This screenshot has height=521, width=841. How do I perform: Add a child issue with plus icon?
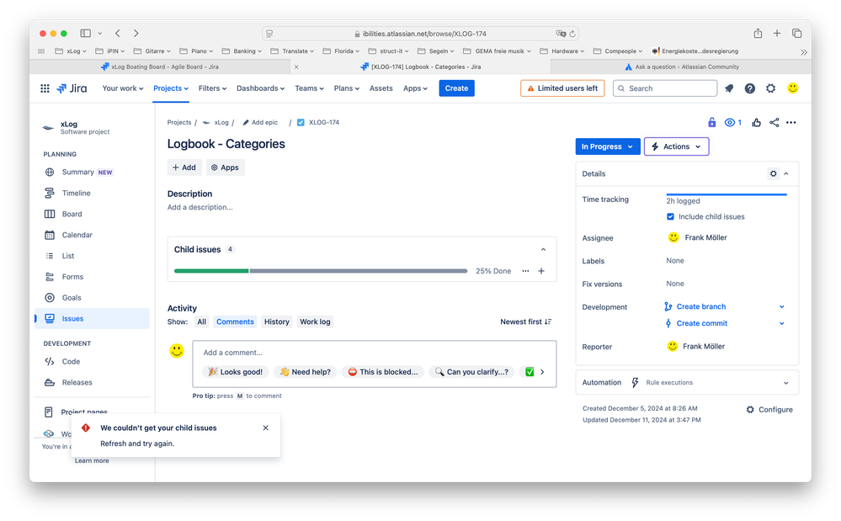pyautogui.click(x=541, y=271)
